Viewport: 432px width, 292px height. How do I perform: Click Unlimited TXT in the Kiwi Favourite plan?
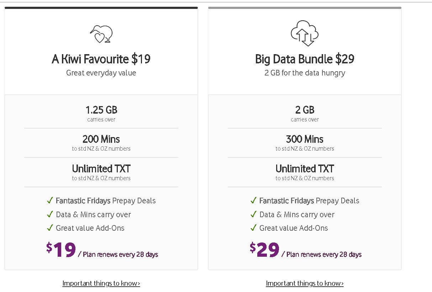101,168
